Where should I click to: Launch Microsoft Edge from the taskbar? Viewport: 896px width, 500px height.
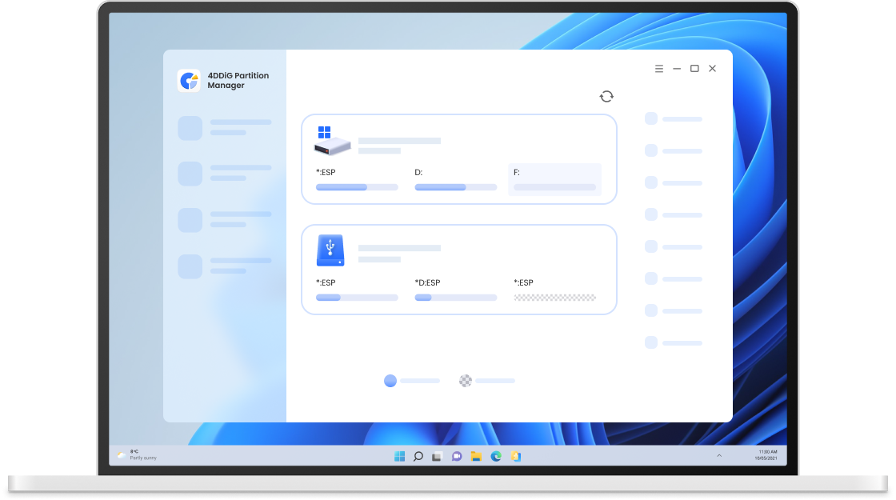[496, 456]
